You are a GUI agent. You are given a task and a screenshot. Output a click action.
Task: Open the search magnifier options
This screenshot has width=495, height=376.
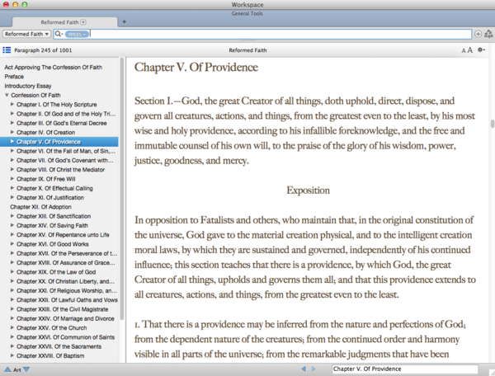(x=59, y=34)
